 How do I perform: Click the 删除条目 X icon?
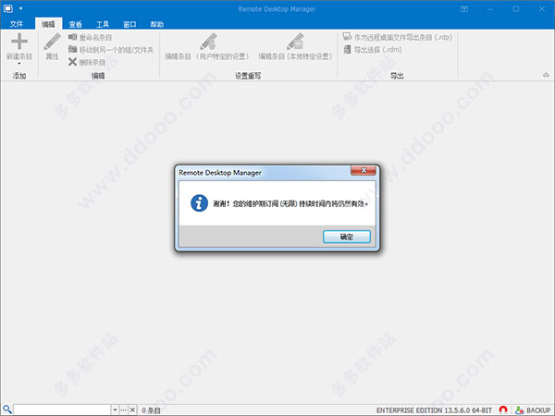coord(72,62)
